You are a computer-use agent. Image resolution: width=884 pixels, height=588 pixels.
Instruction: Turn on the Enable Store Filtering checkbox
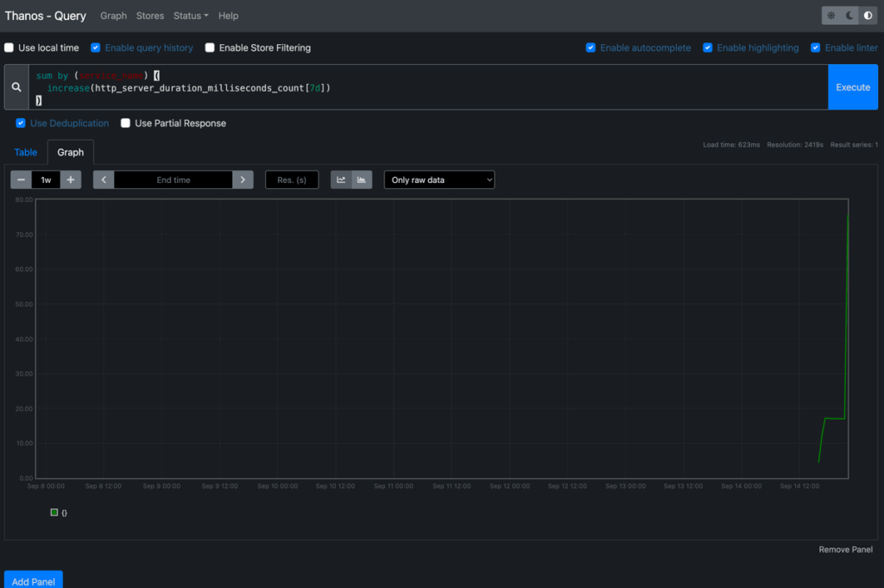coord(210,47)
